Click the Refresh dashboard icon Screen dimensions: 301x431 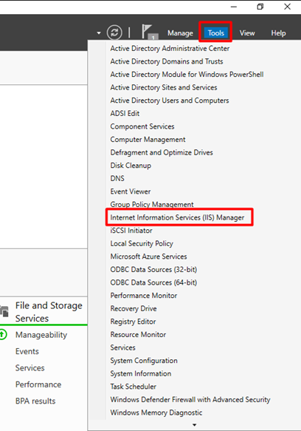coord(114,33)
